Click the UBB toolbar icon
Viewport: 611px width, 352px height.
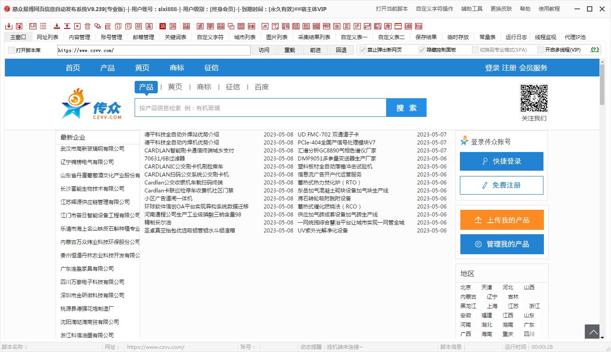[408, 26]
